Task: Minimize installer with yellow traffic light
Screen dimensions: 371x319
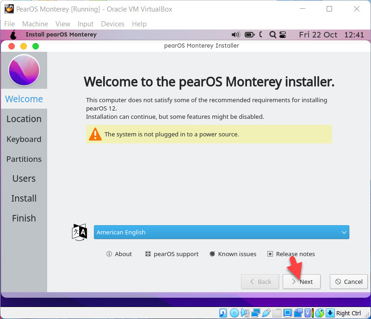Action: tap(24, 46)
